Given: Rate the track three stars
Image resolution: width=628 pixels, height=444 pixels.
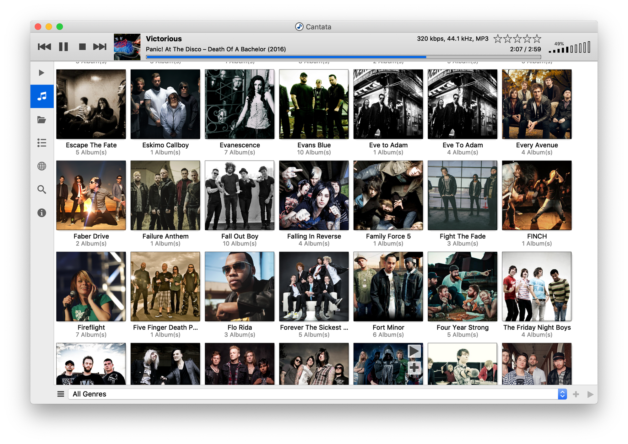Looking at the screenshot, I should [x=517, y=39].
